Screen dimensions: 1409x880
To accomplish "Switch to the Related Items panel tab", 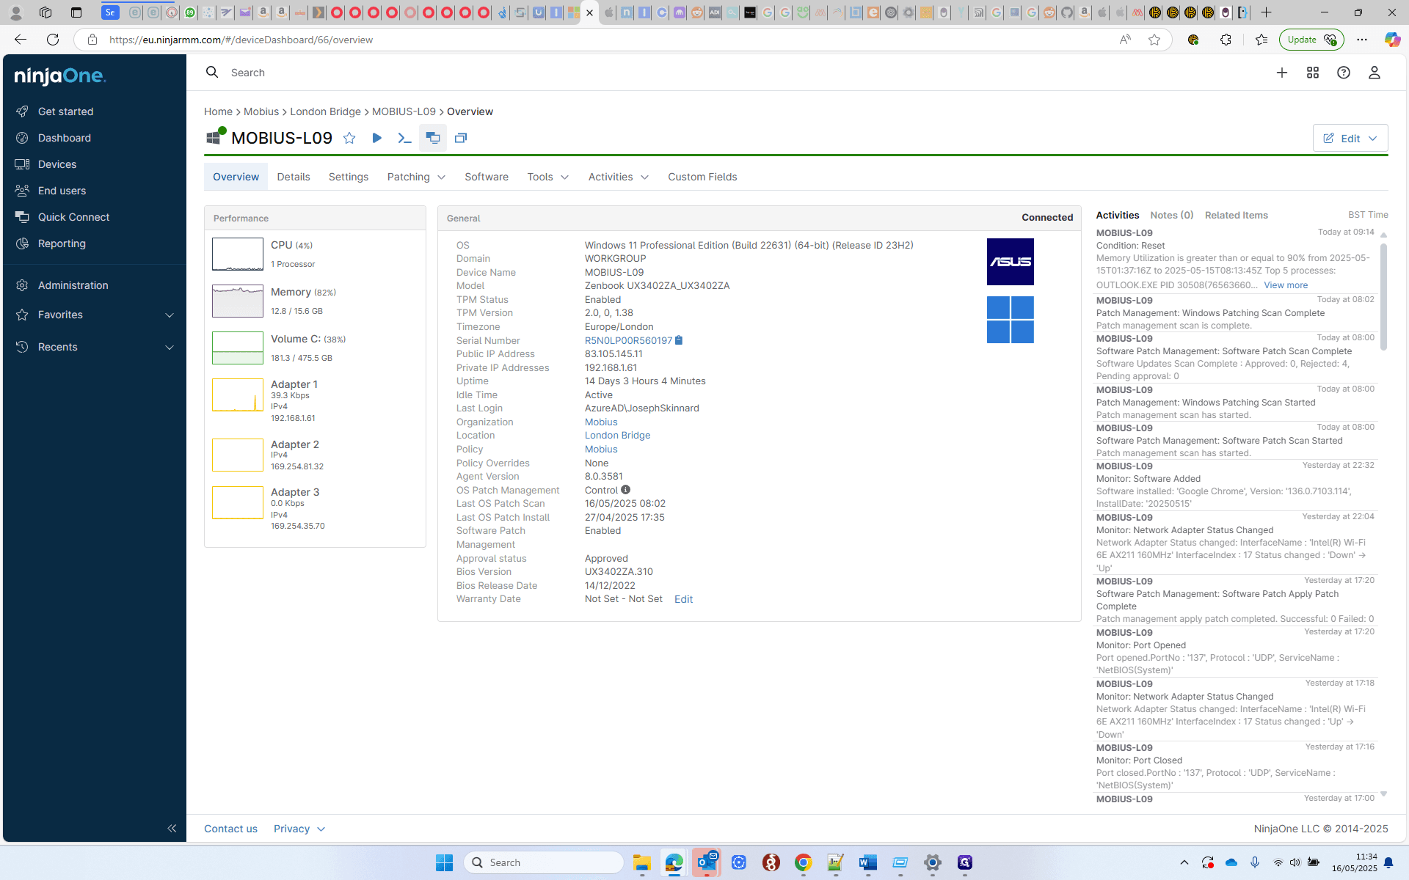I will [1237, 215].
